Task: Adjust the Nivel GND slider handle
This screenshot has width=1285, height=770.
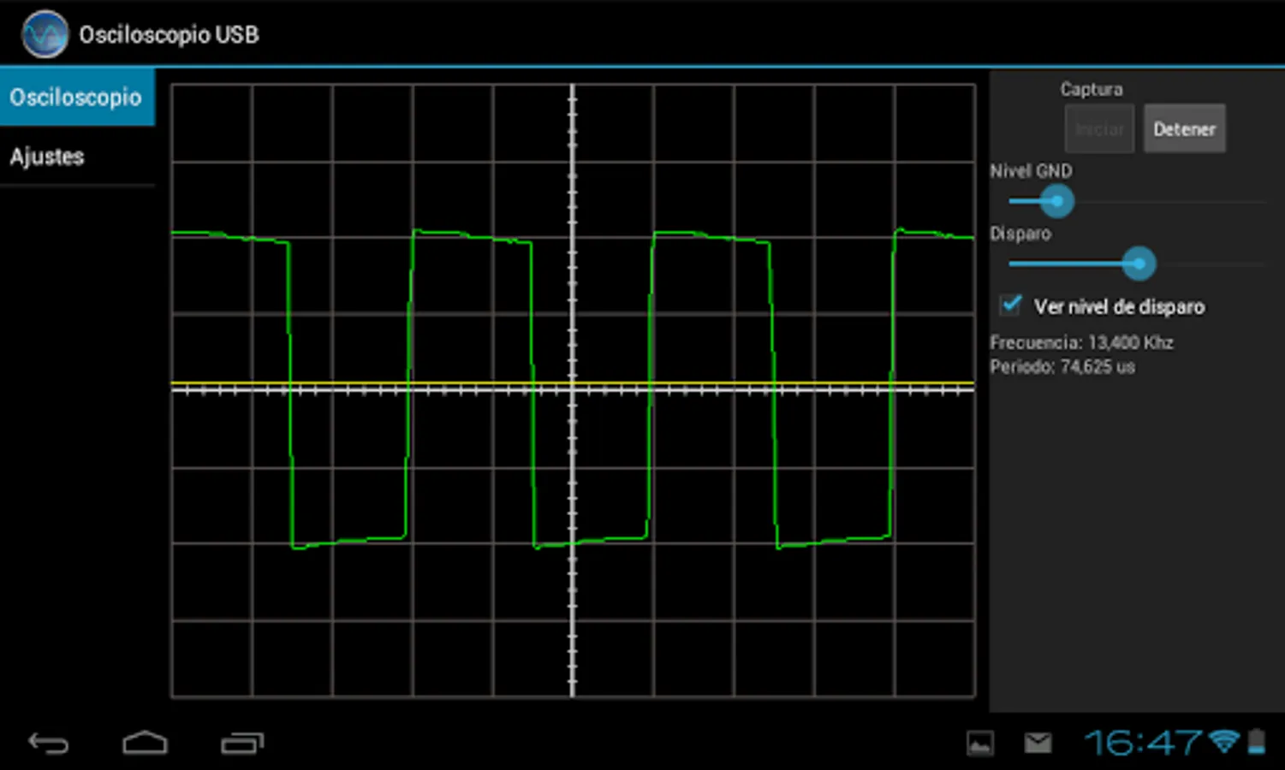Action: coord(1057,202)
